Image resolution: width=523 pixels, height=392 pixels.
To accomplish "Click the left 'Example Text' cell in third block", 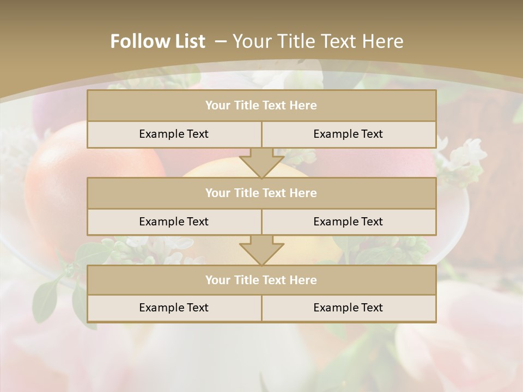I will click(174, 308).
